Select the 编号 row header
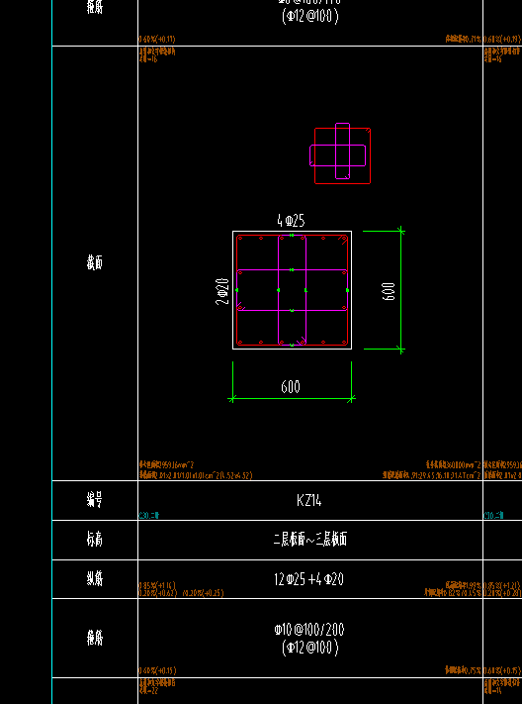The height and width of the screenshot is (704, 522). coord(95,499)
